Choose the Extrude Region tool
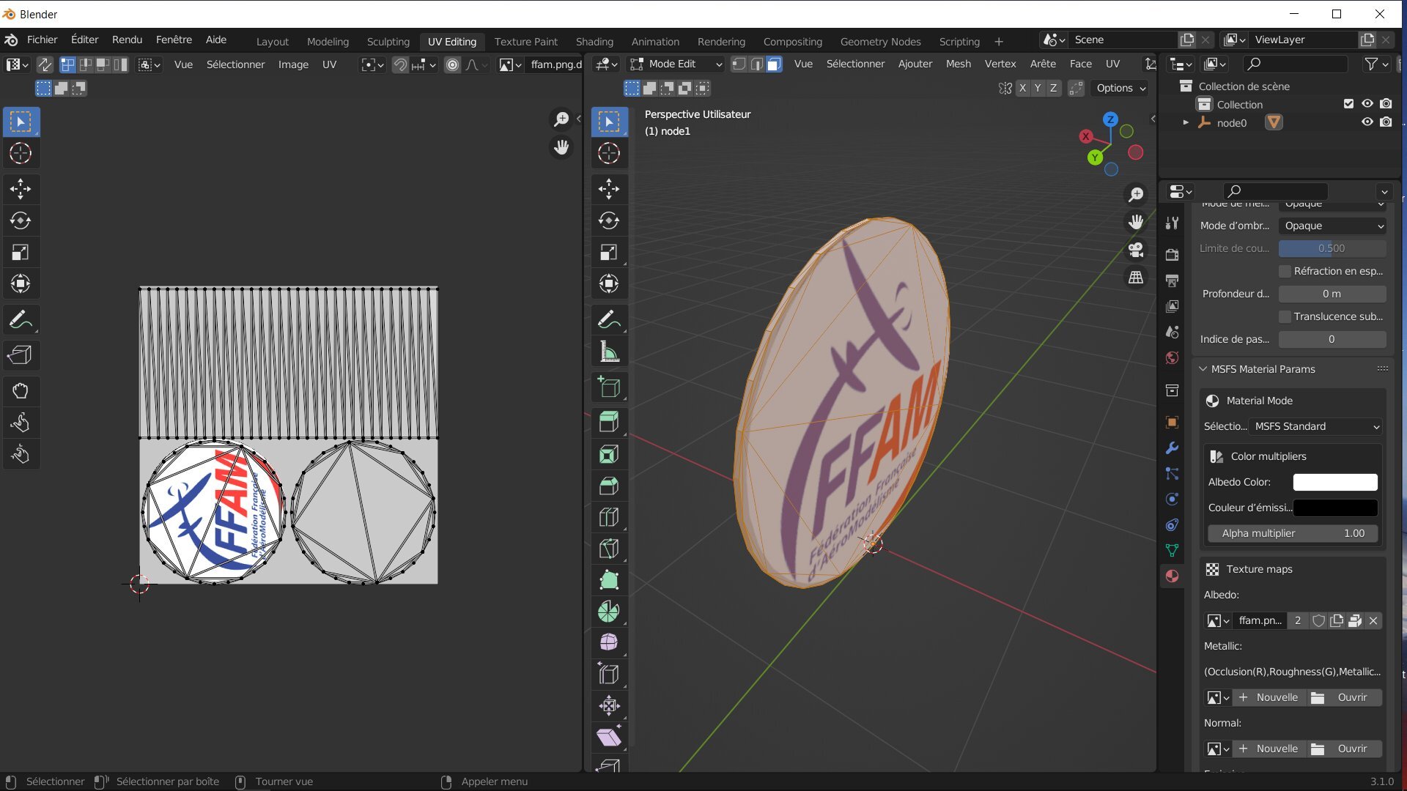 click(x=608, y=421)
